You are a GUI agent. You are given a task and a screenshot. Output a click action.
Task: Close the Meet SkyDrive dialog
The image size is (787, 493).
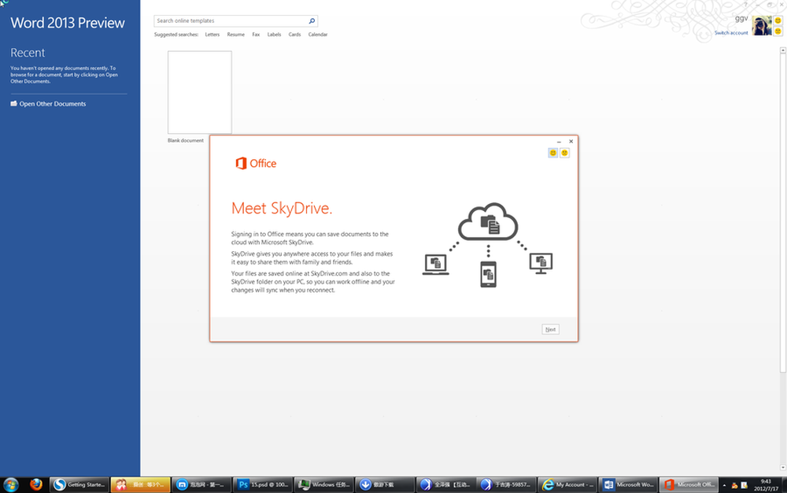[x=571, y=142]
